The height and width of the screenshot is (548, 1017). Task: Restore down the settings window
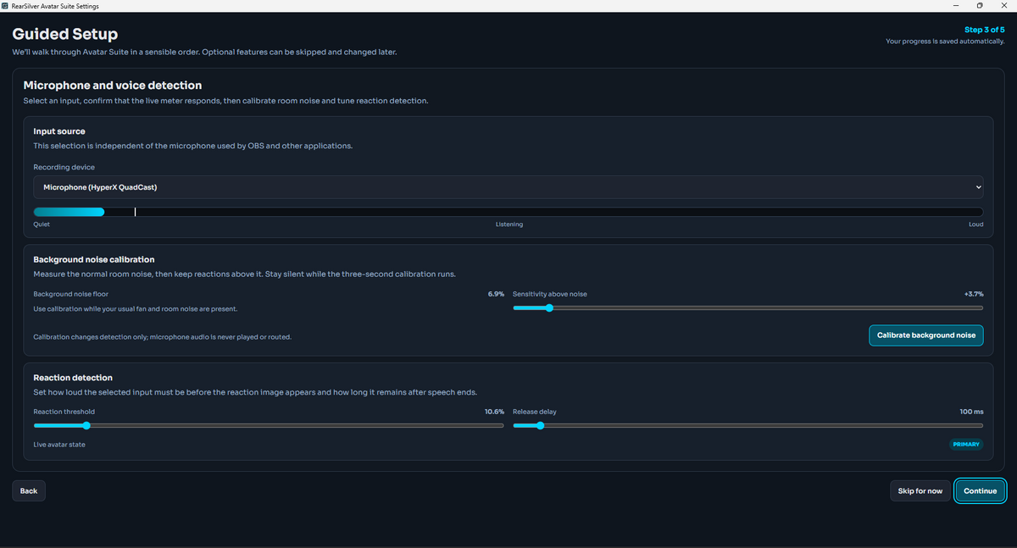point(980,6)
